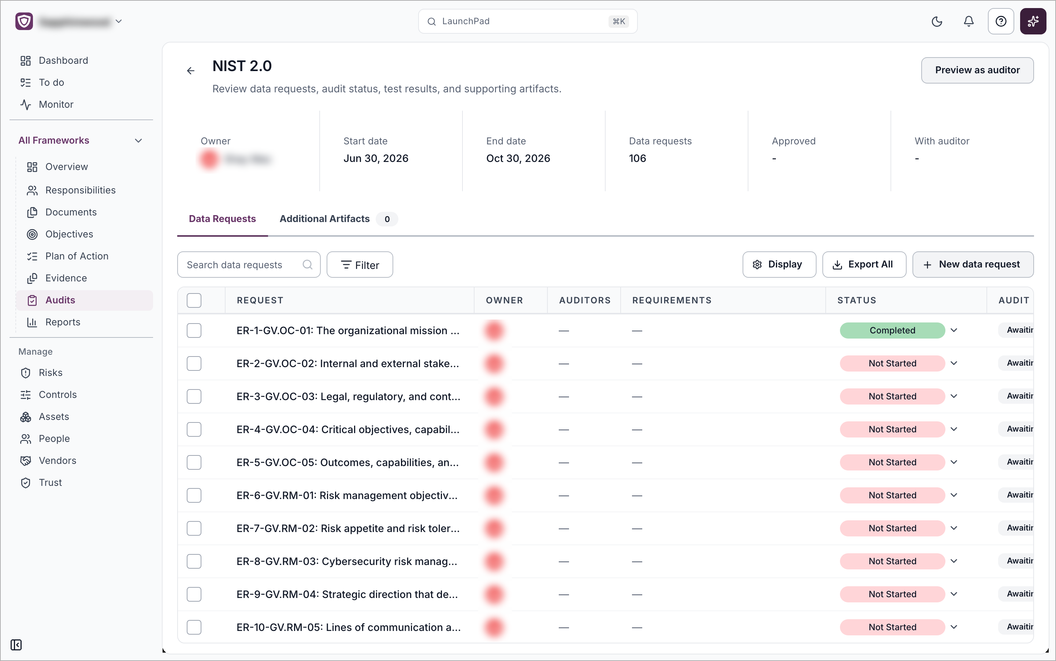Click the Filter button
Viewport: 1056px width, 661px height.
[x=360, y=265]
